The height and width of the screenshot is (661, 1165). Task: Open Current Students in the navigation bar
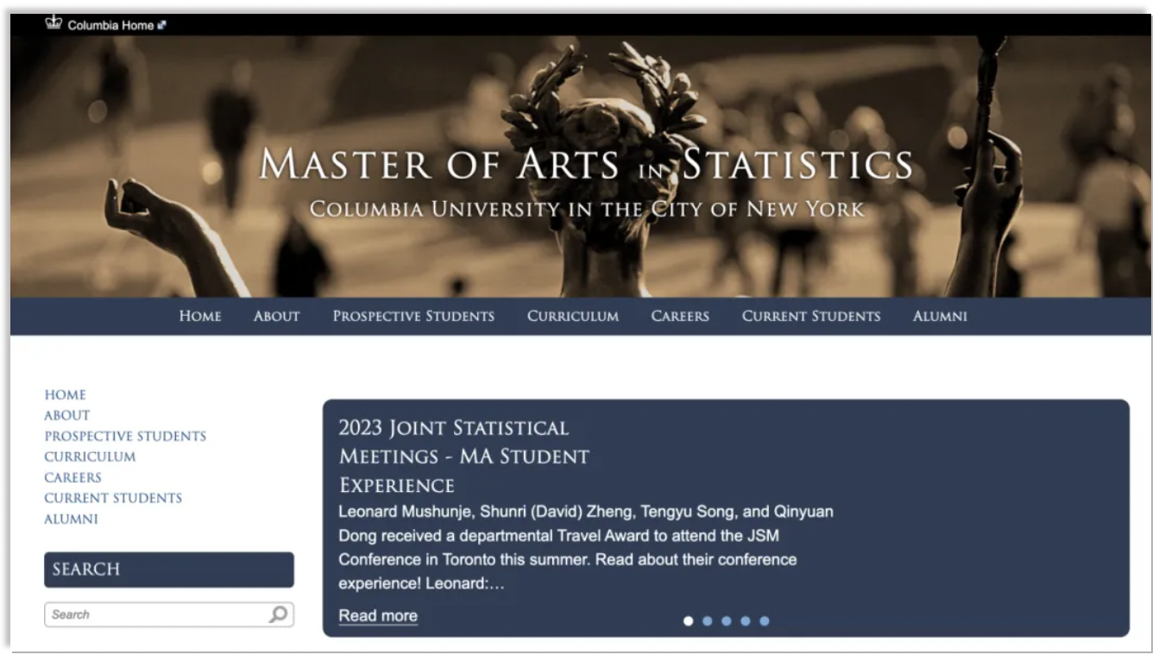point(811,317)
